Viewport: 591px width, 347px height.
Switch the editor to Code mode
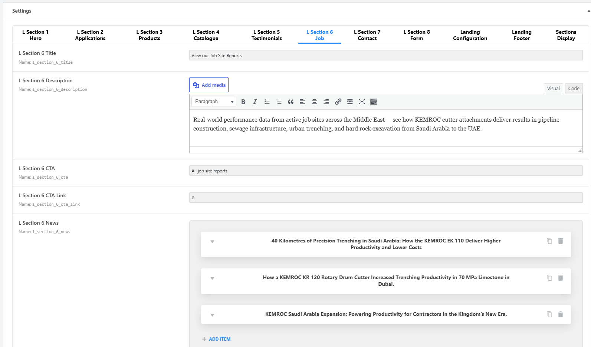click(574, 89)
